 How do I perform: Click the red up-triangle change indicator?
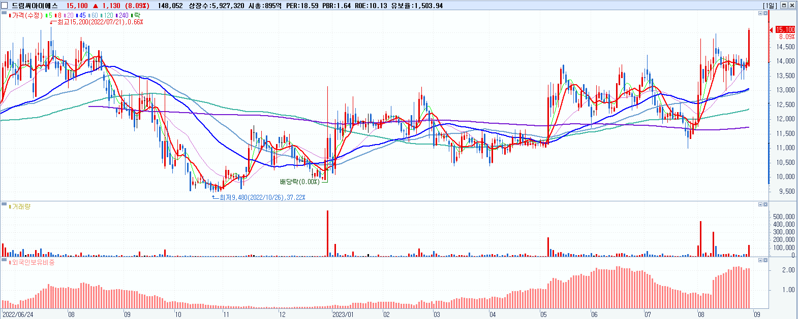click(x=95, y=6)
